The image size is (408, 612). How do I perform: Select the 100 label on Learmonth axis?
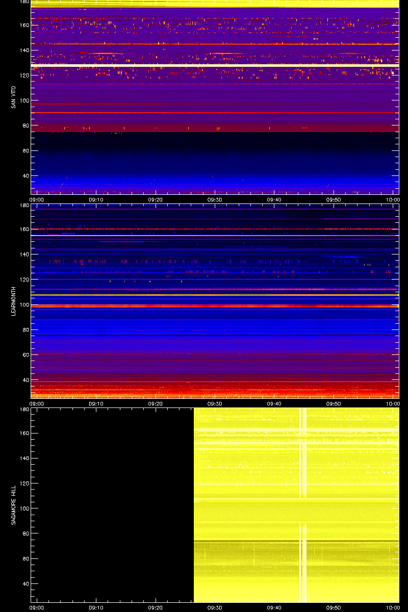[x=23, y=304]
